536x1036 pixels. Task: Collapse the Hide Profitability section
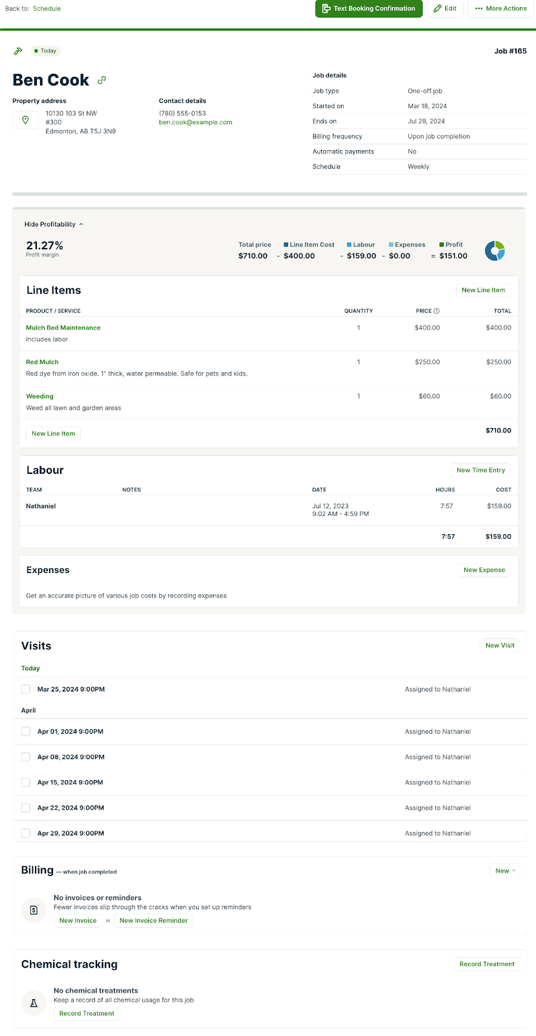pos(54,225)
